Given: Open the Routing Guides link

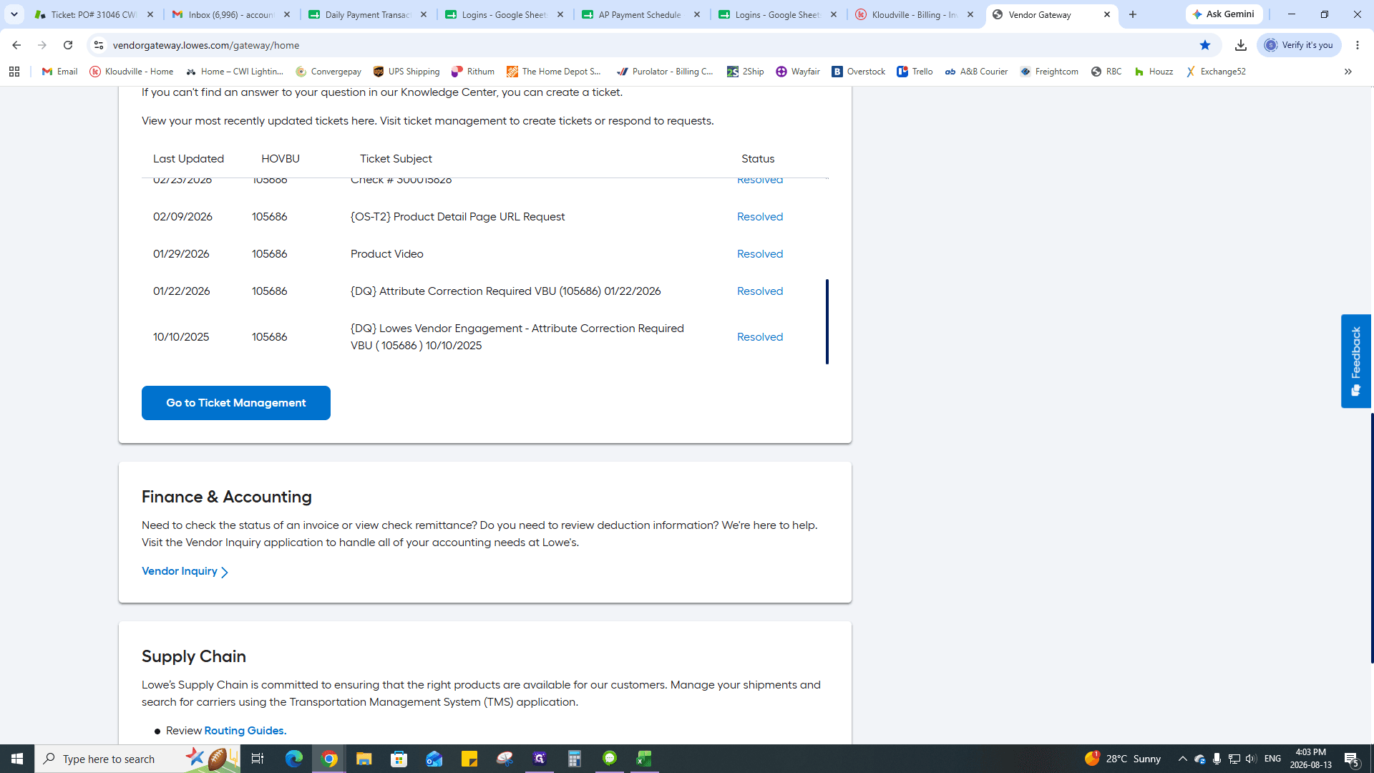Looking at the screenshot, I should pos(245,731).
